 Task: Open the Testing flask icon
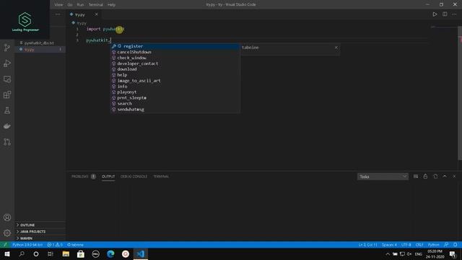click(7, 110)
